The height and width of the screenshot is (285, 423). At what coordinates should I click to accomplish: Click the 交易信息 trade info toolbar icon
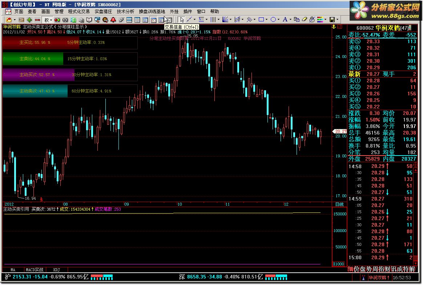tap(161, 20)
